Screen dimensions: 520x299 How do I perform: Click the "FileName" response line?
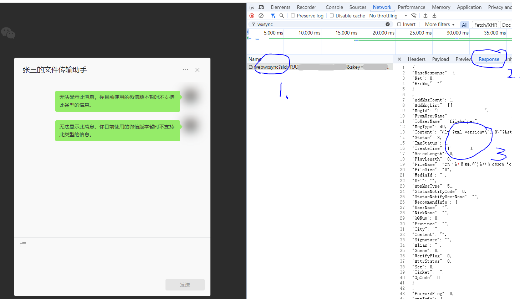point(463,164)
